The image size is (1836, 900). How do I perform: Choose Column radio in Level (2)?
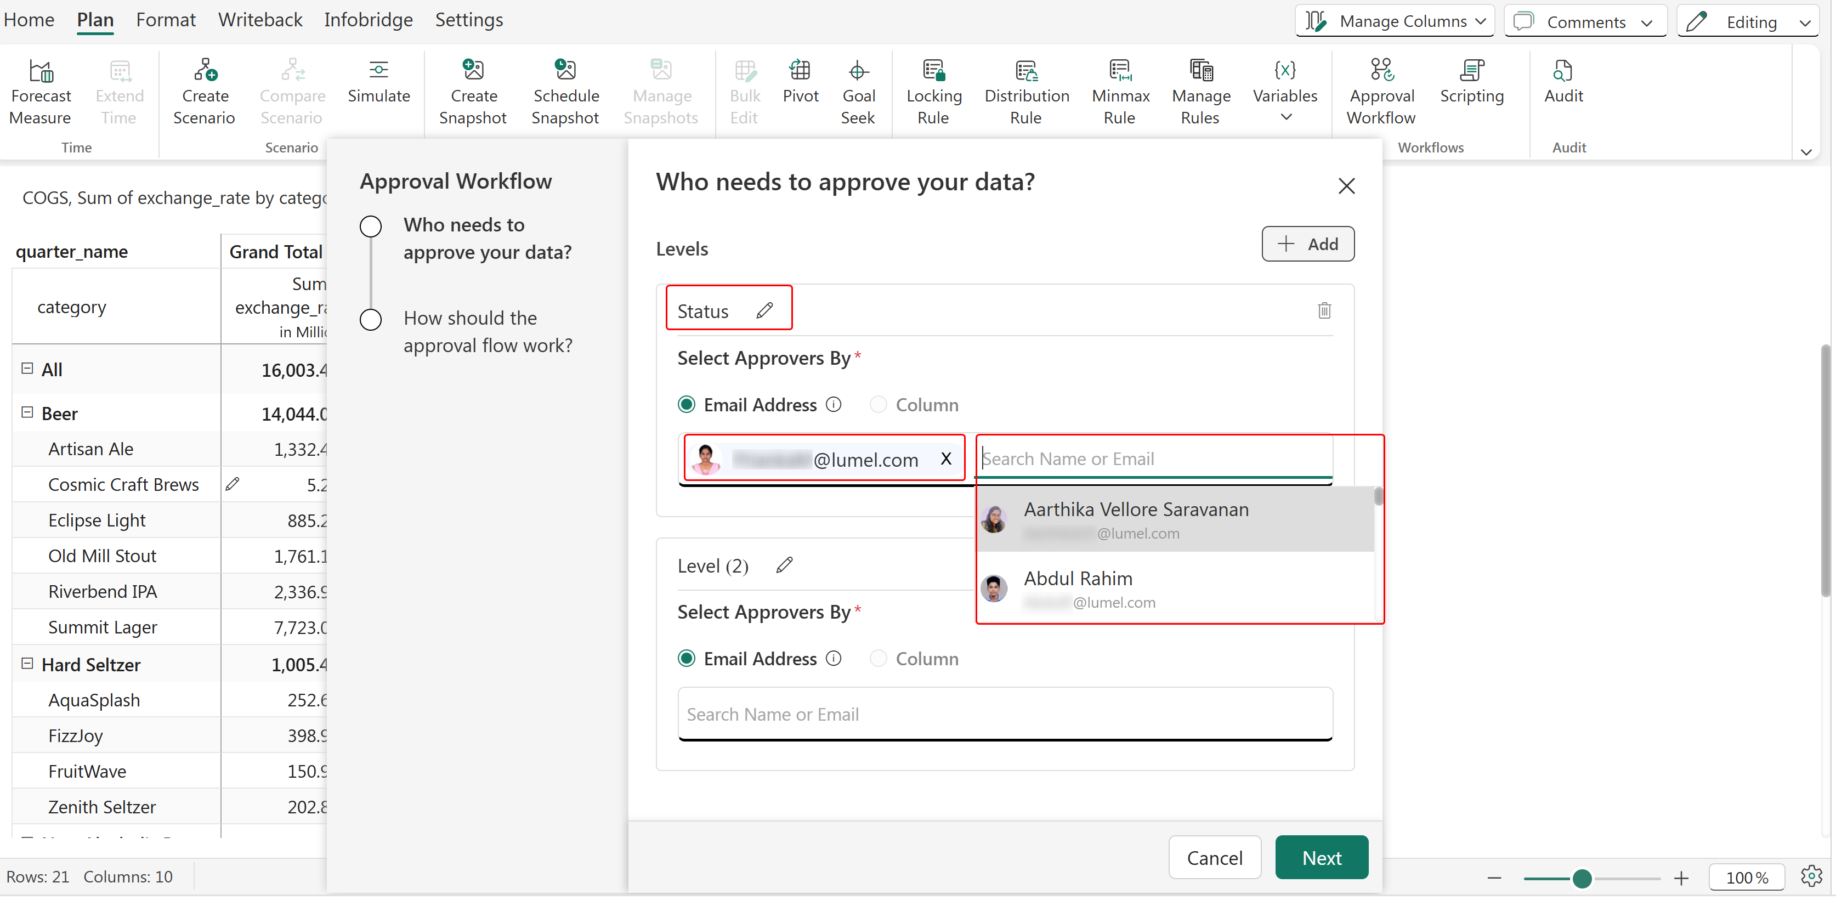[x=878, y=659]
